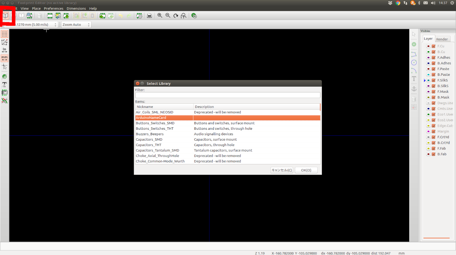This screenshot has height=255, width=456.
Task: Switch units to inches
Action: (5, 50)
